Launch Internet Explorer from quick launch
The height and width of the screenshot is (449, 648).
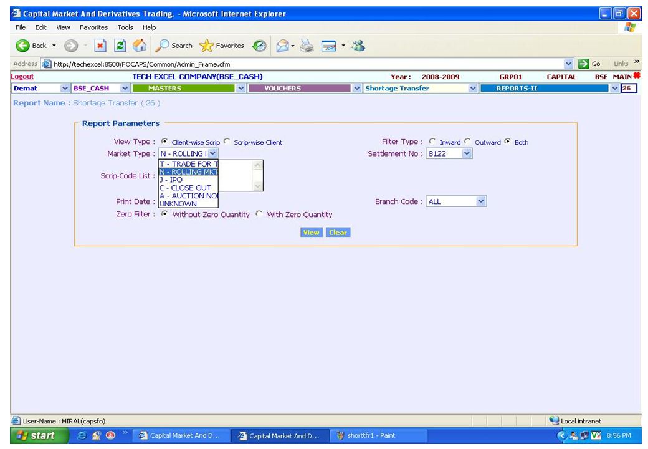point(82,435)
